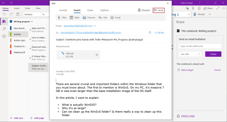This screenshot has height=122, width=227.
Task: Click the Type email addresses field
Action: coord(200,46)
